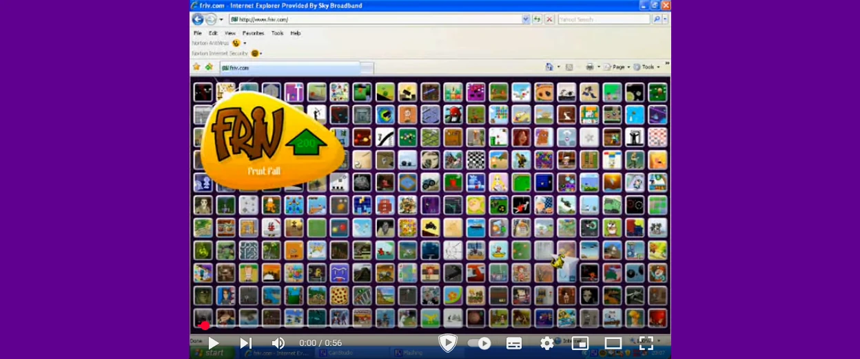The height and width of the screenshot is (359, 860).
Task: Open the video settings gear
Action: pos(546,343)
